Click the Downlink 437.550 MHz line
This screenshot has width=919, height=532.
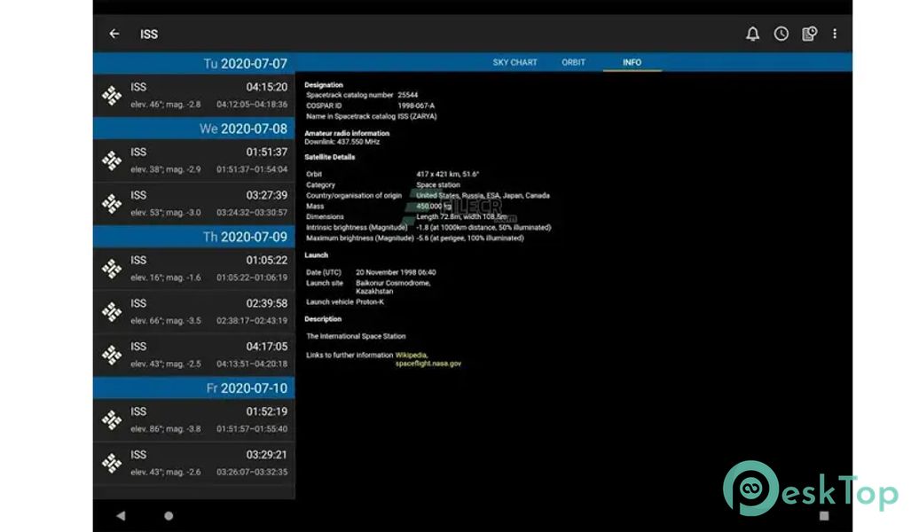[342, 142]
